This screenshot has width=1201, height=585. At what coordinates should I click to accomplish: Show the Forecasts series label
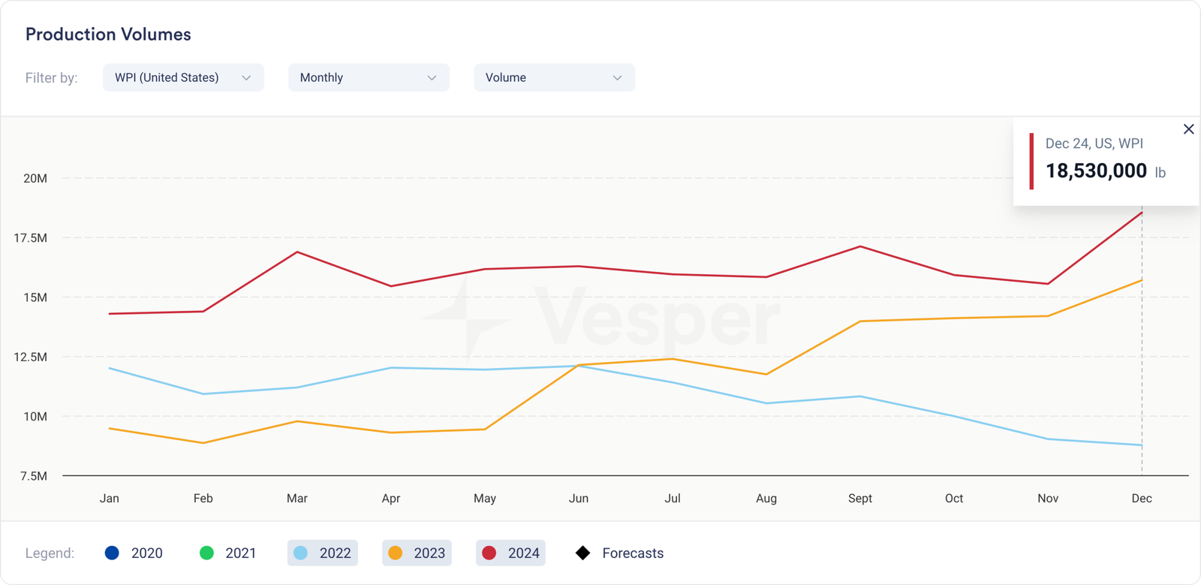tap(633, 553)
